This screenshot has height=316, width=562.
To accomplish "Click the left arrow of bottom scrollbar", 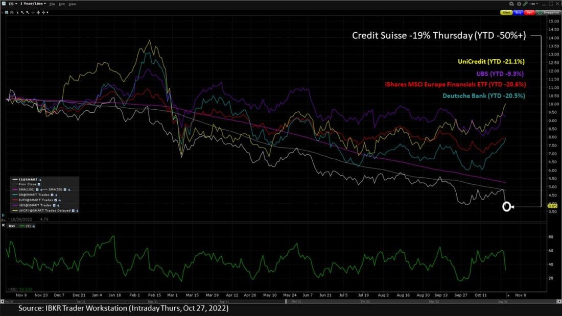I will coord(2,302).
